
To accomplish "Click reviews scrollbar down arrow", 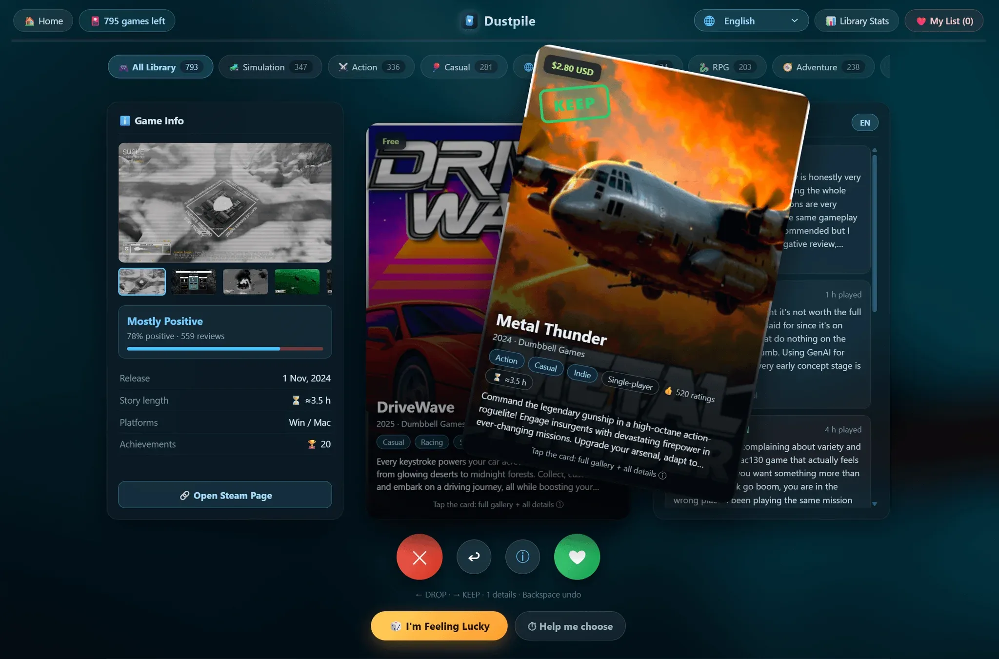I will tap(875, 504).
